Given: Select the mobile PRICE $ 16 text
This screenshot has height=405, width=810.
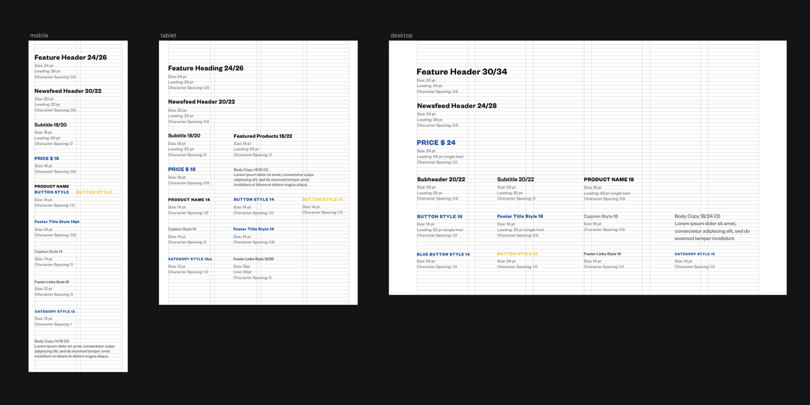Looking at the screenshot, I should [47, 158].
